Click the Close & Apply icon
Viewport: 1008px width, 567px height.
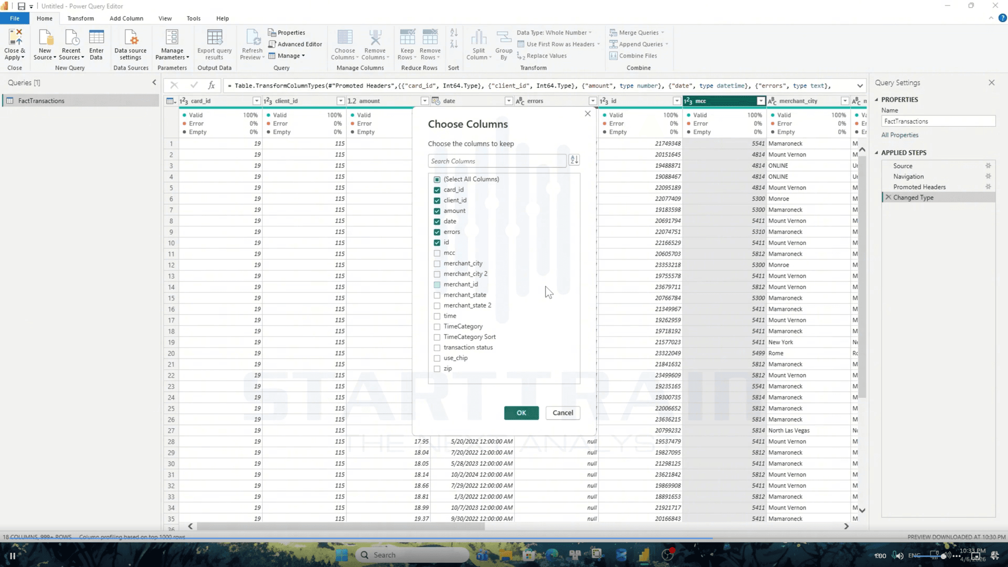tap(15, 37)
